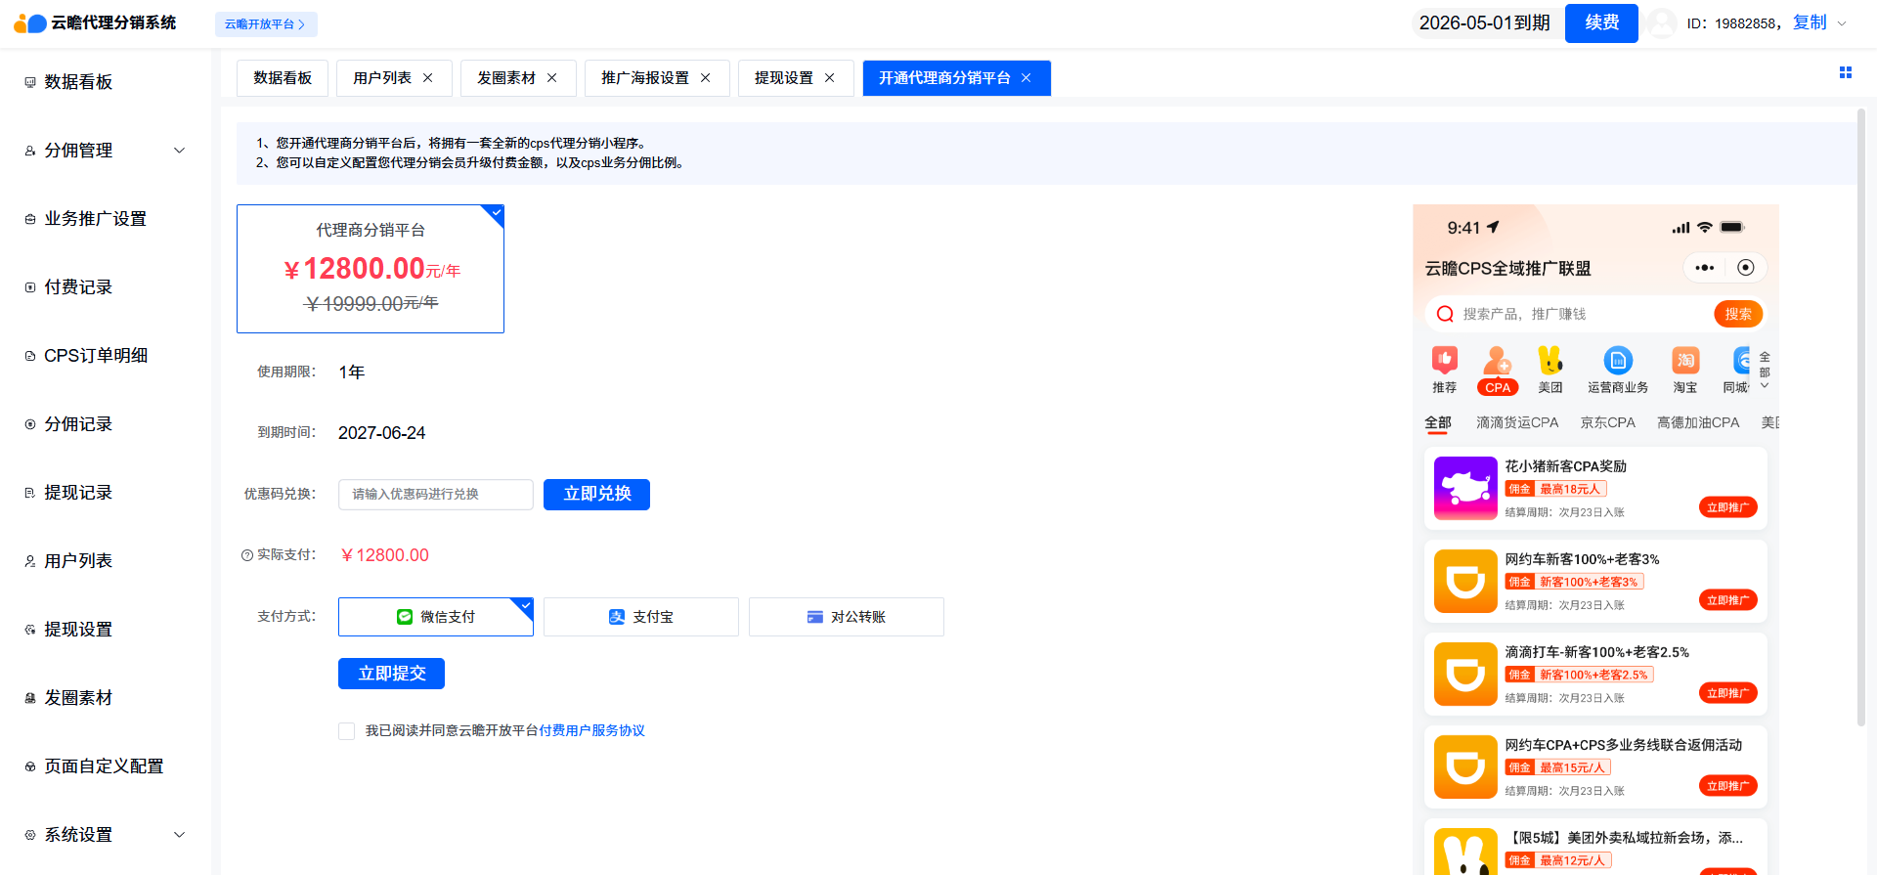Click the 分佣管理 sidebar icon
Viewport: 1877px width, 875px height.
(x=30, y=151)
